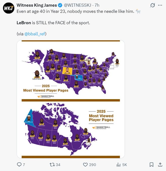The image size is (166, 171).
Task: Click the Witness King James display name
Action: pos(36,5)
